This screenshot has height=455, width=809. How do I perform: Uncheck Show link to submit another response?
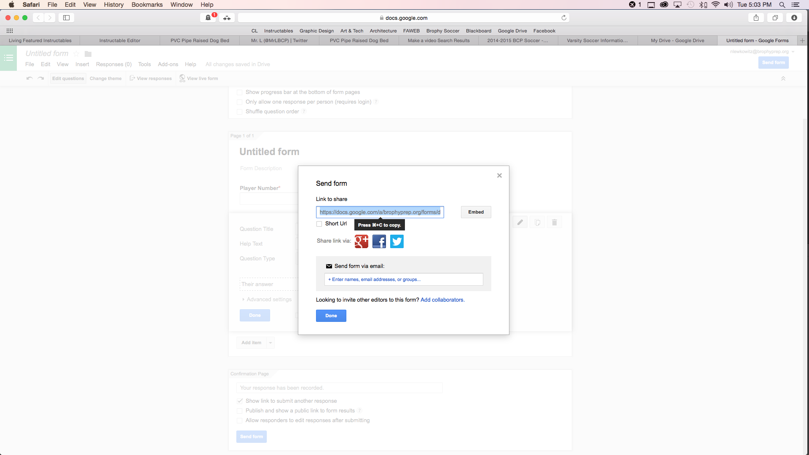239,401
